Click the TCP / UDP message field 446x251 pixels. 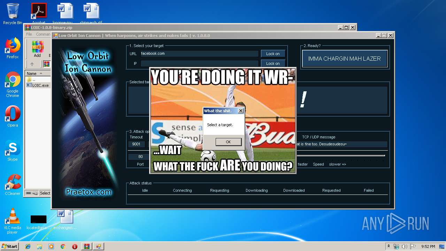coord(341,144)
